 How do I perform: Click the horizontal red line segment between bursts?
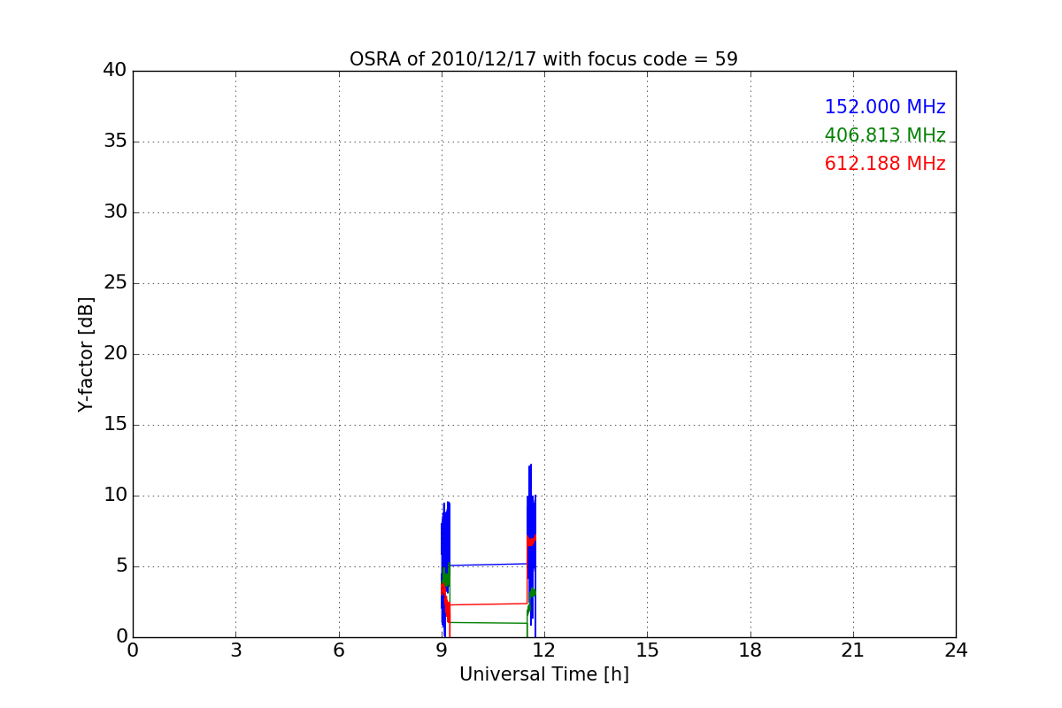[489, 604]
